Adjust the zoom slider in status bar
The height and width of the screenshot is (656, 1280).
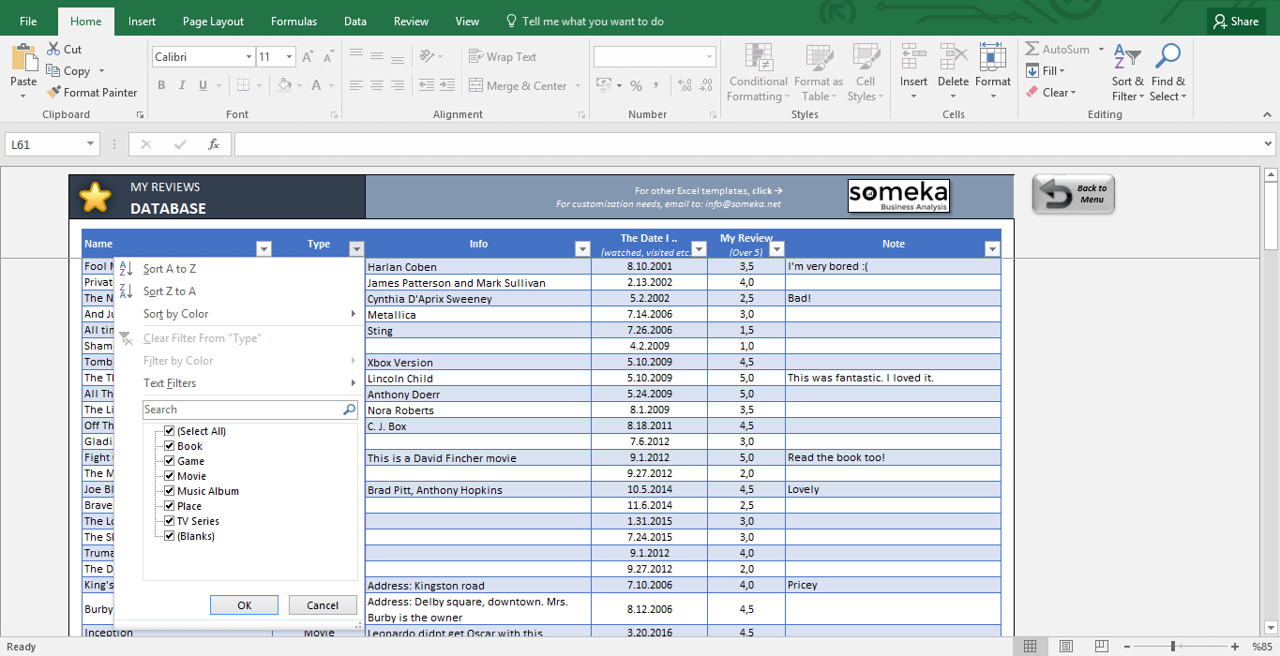[1173, 647]
